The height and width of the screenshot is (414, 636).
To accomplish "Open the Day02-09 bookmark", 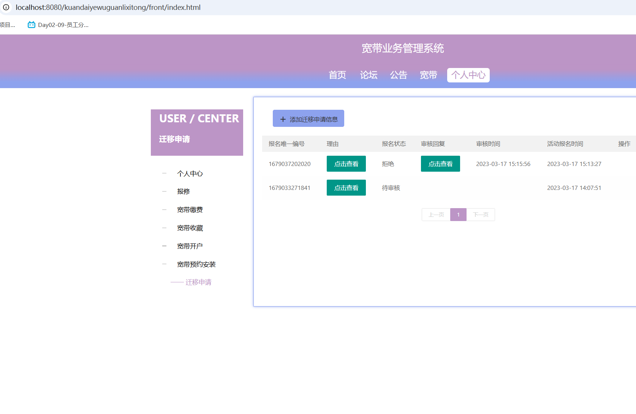I will 58,25.
